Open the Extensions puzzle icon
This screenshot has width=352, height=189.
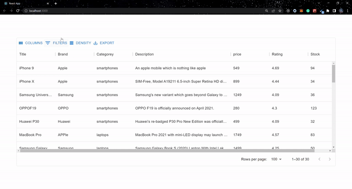(328, 11)
